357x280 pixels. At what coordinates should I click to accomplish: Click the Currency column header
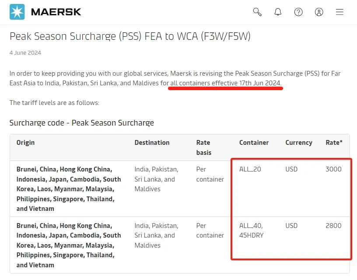299,143
